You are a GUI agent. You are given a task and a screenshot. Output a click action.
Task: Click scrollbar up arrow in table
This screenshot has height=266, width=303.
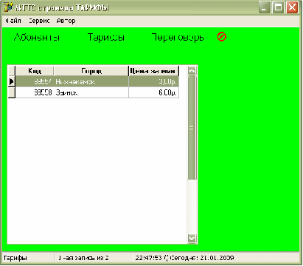click(192, 71)
